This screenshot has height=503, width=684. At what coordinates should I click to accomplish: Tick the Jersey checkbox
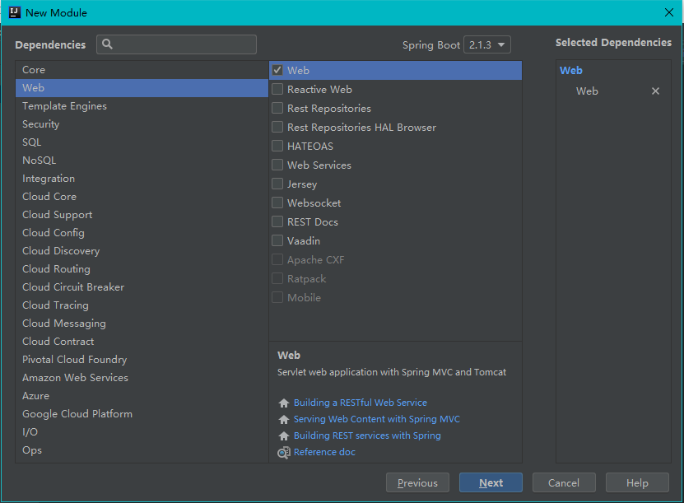click(277, 184)
